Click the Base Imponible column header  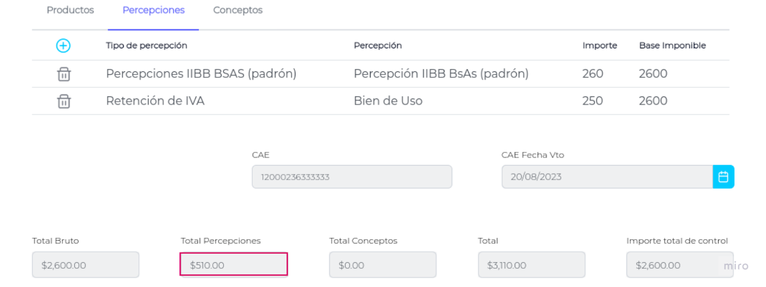[x=672, y=45]
